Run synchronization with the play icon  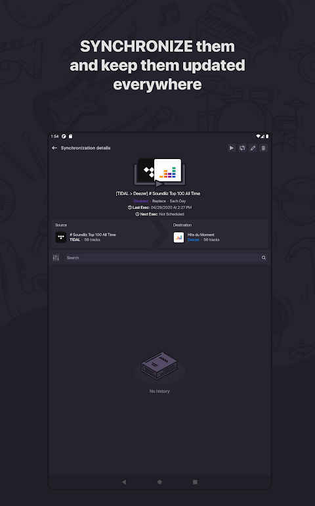(232, 148)
